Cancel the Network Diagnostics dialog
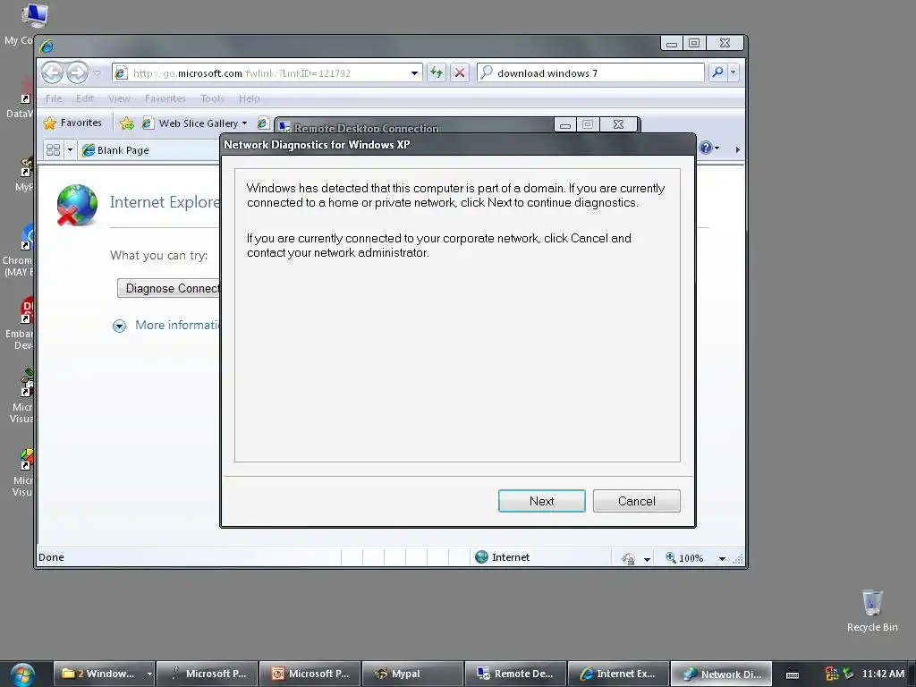The width and height of the screenshot is (916, 687). point(636,501)
